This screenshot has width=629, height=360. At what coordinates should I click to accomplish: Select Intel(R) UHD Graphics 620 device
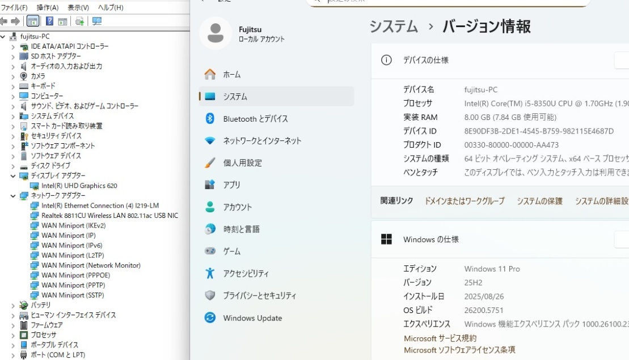pos(79,186)
